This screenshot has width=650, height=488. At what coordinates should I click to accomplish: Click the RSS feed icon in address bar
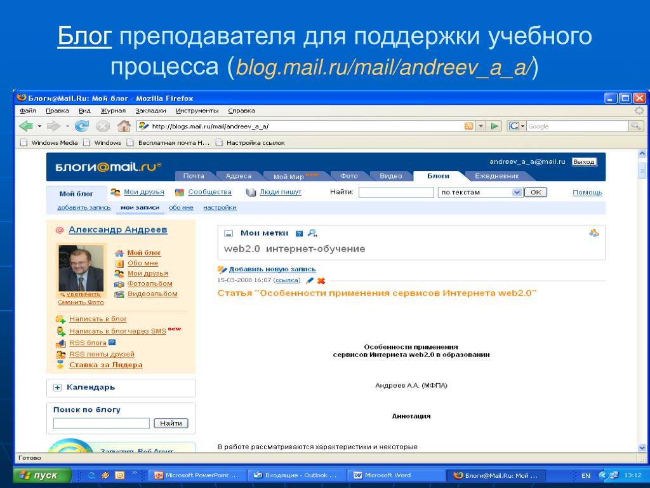(x=468, y=126)
